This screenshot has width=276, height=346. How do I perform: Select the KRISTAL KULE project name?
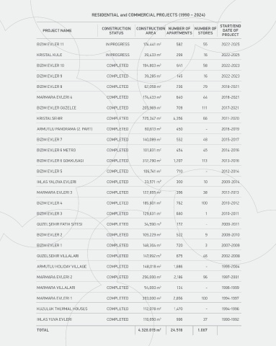pos(49,55)
